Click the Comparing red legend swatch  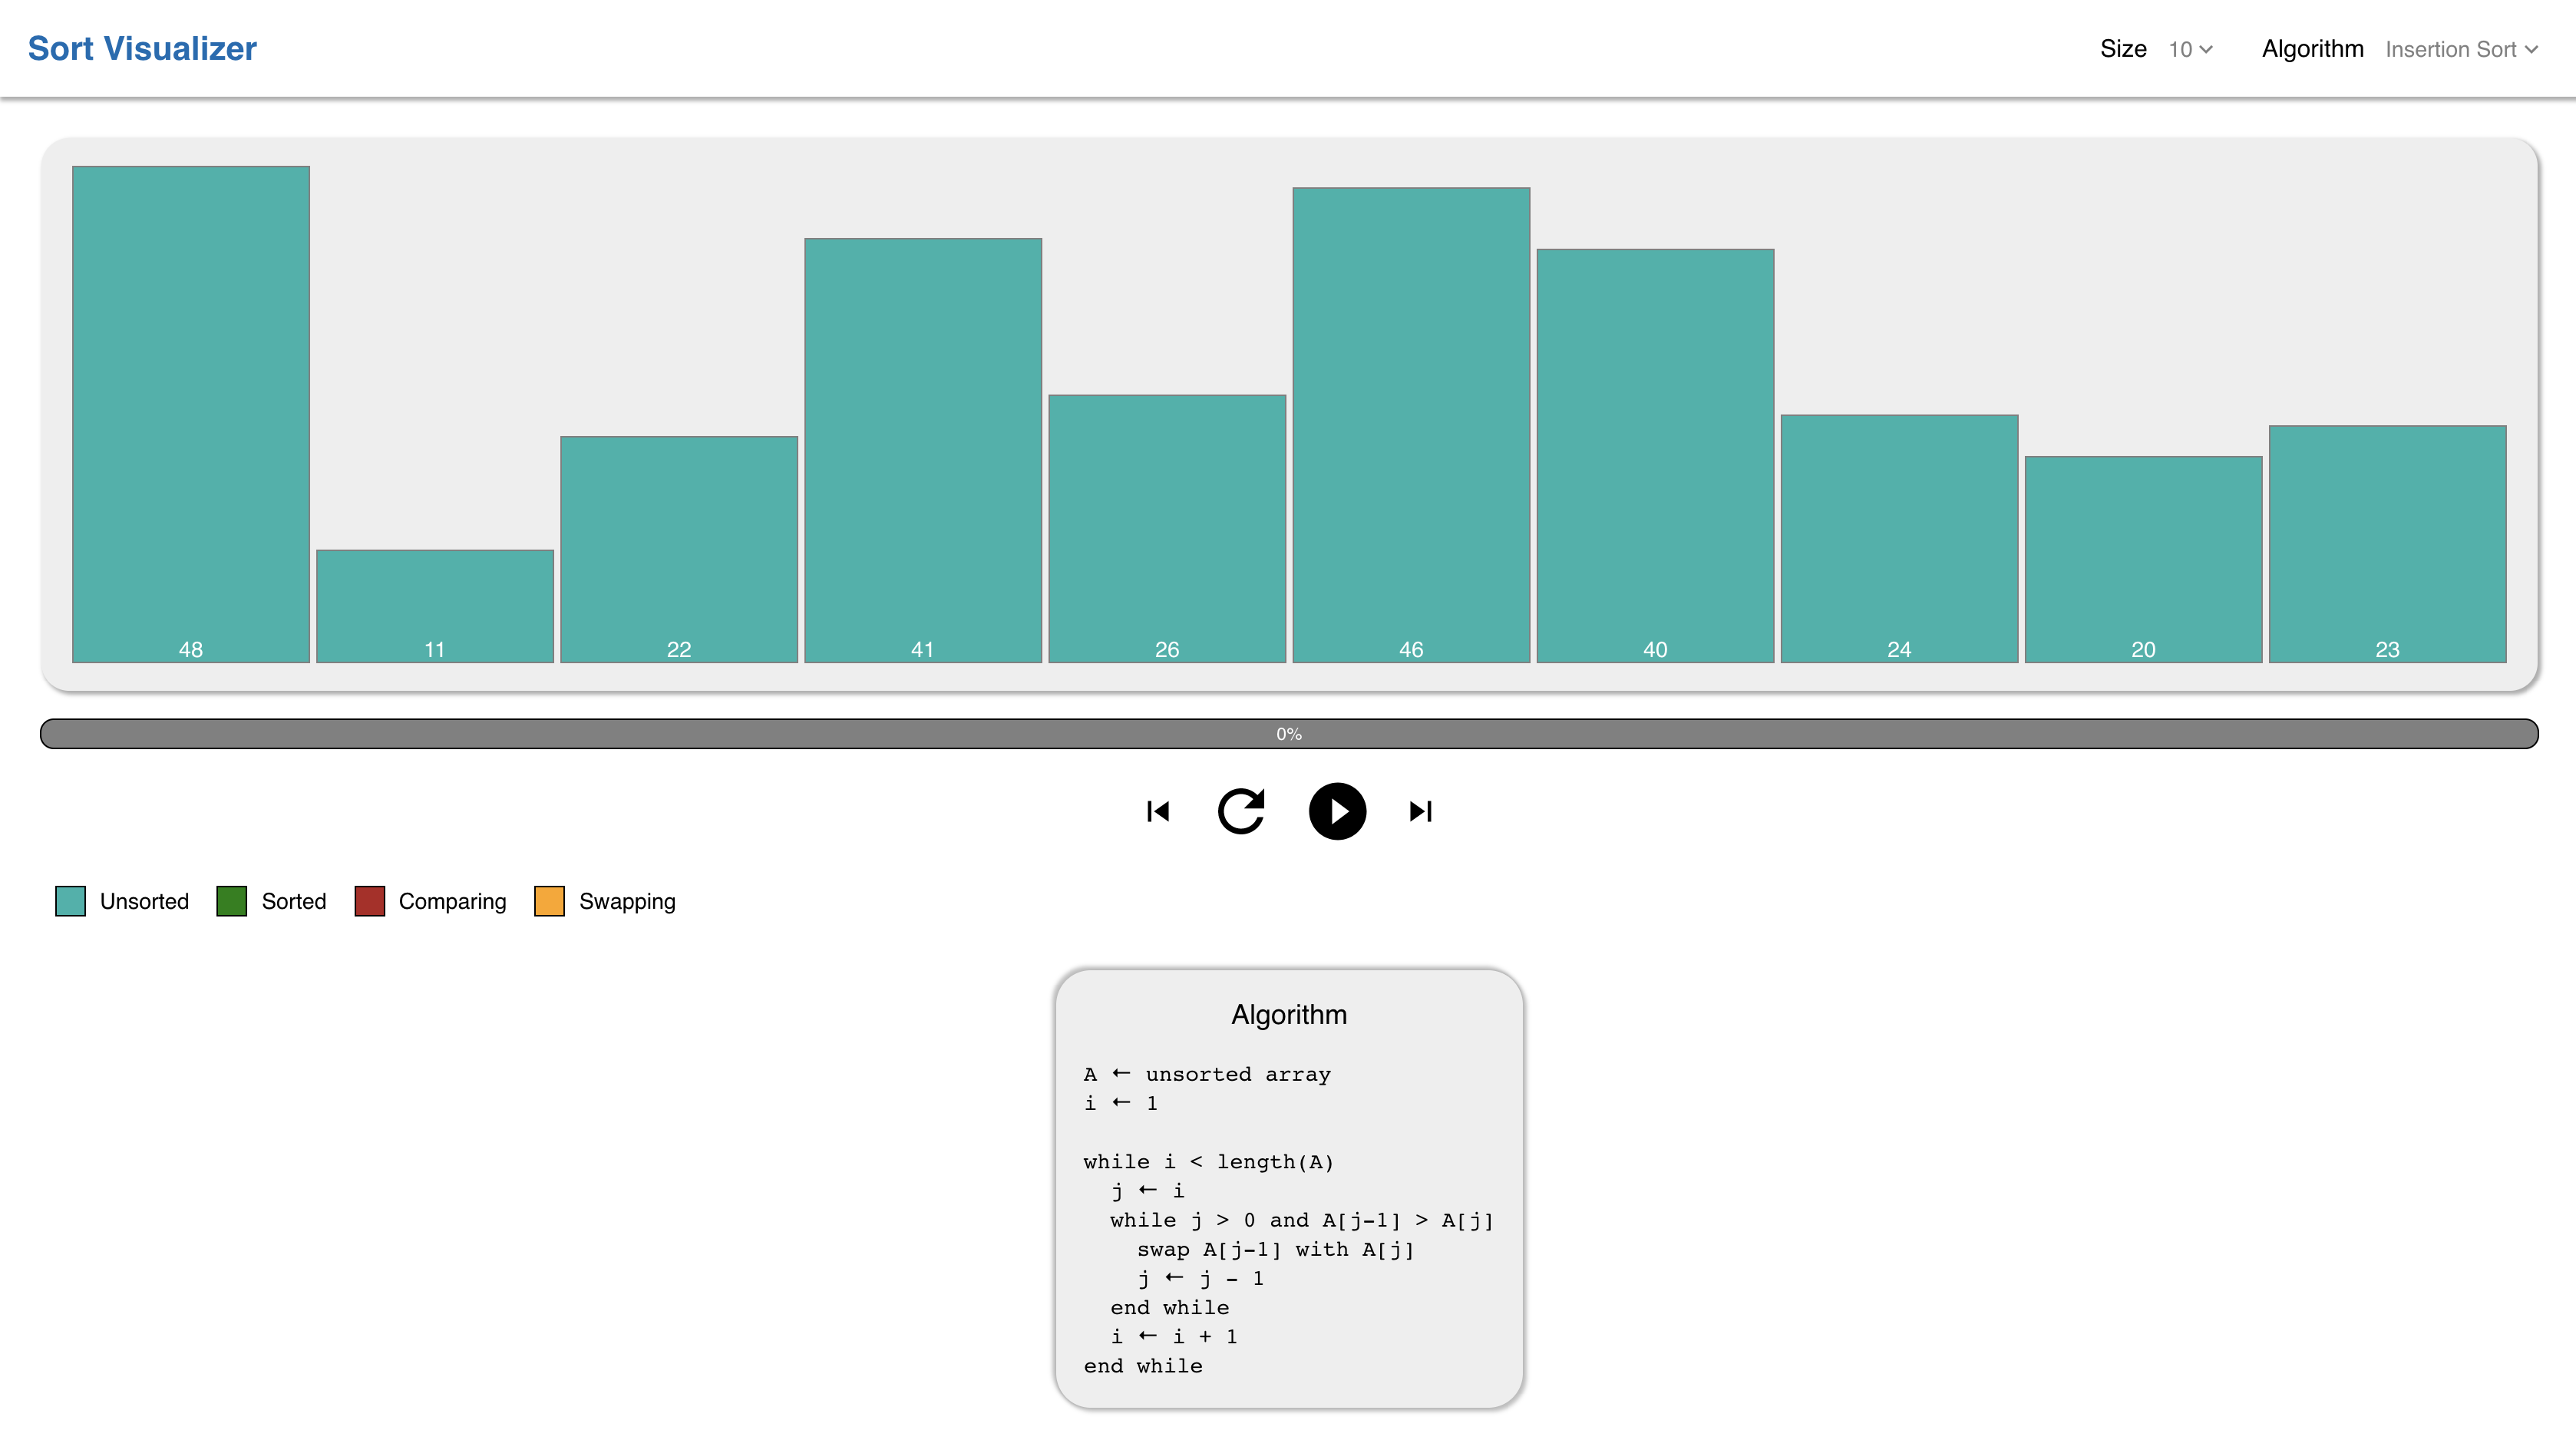370,901
